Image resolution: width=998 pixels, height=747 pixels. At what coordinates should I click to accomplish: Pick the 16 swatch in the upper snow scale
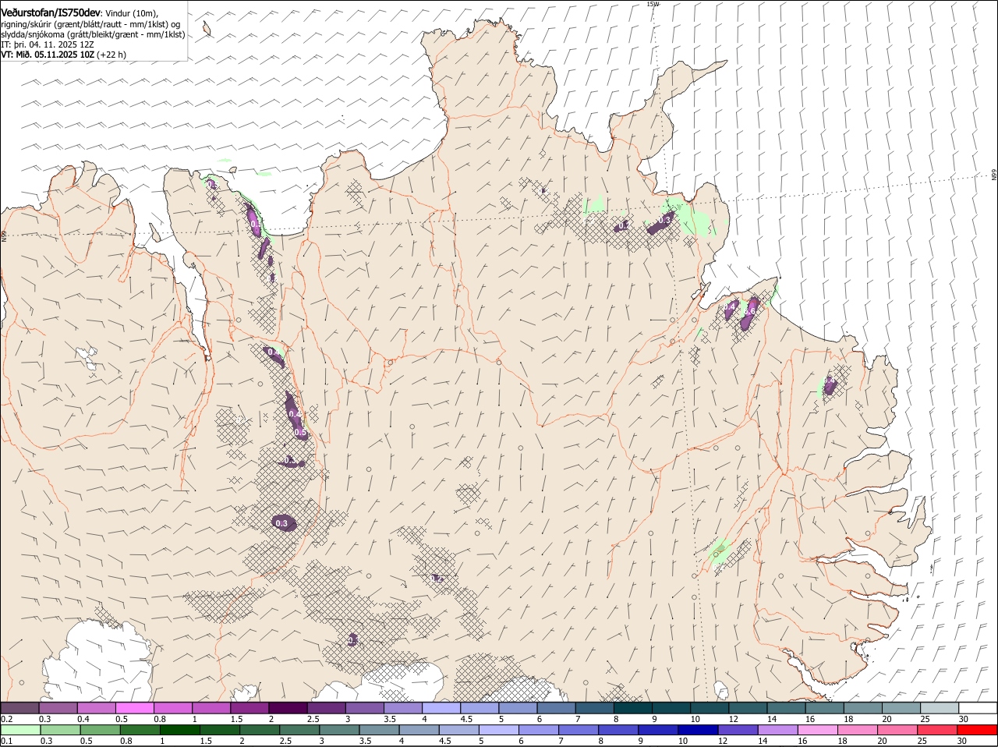825,708
